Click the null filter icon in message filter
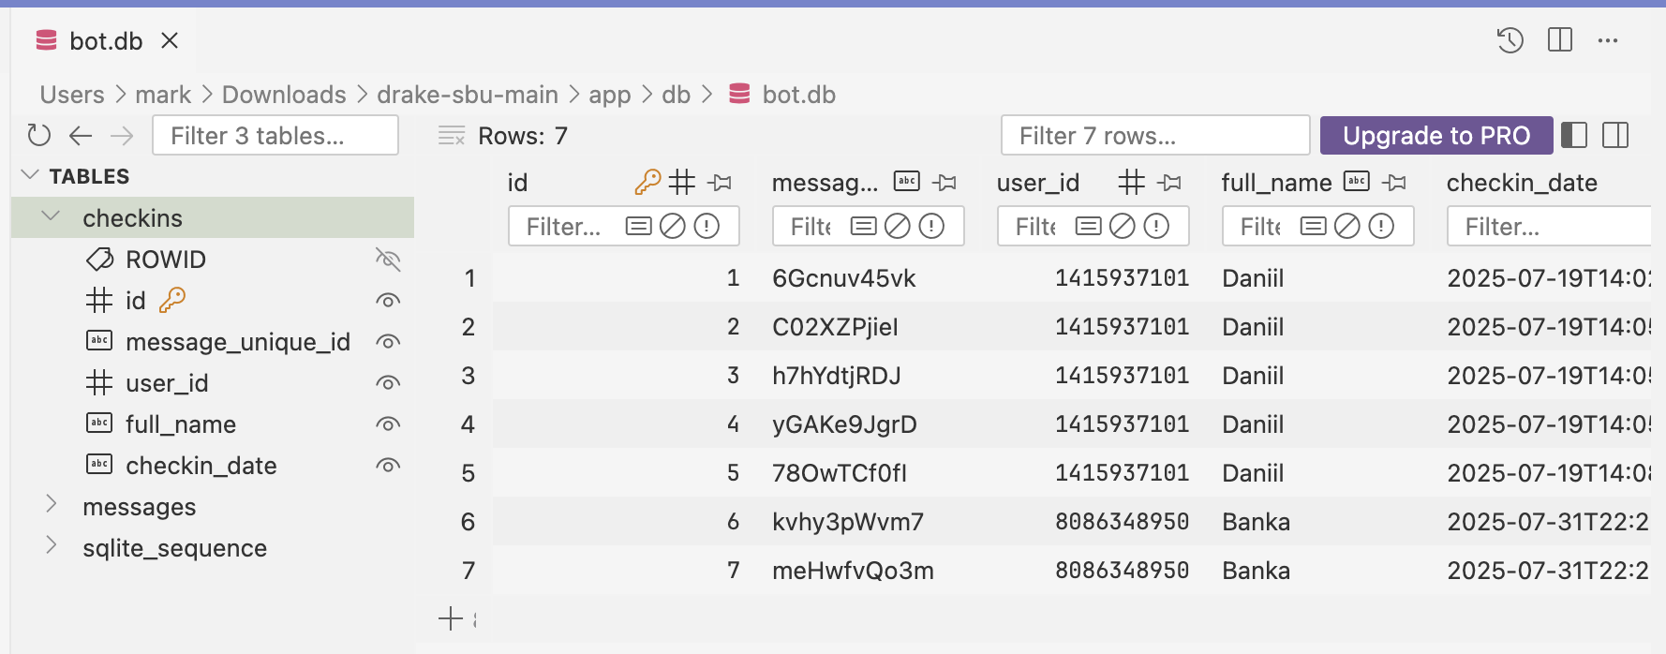Screen dimensions: 1666x654 [x=898, y=226]
